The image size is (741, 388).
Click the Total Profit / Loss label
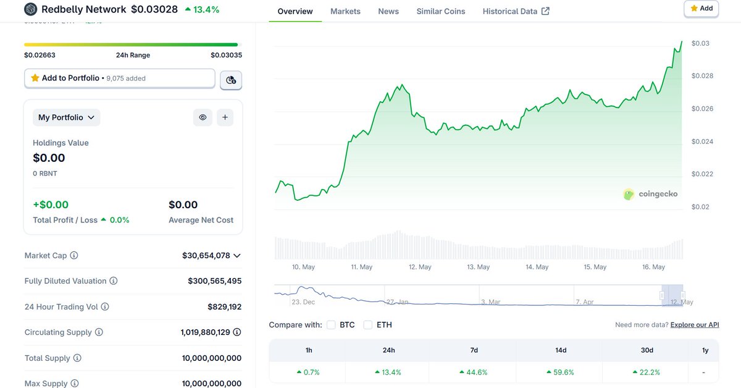pyautogui.click(x=65, y=220)
